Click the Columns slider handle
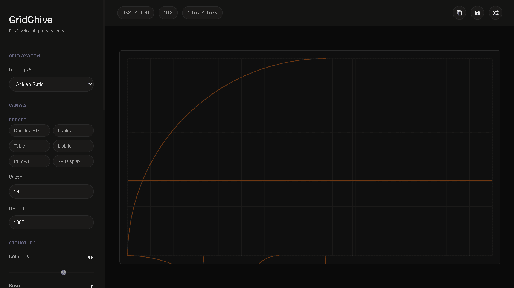The width and height of the screenshot is (514, 288). [64, 273]
